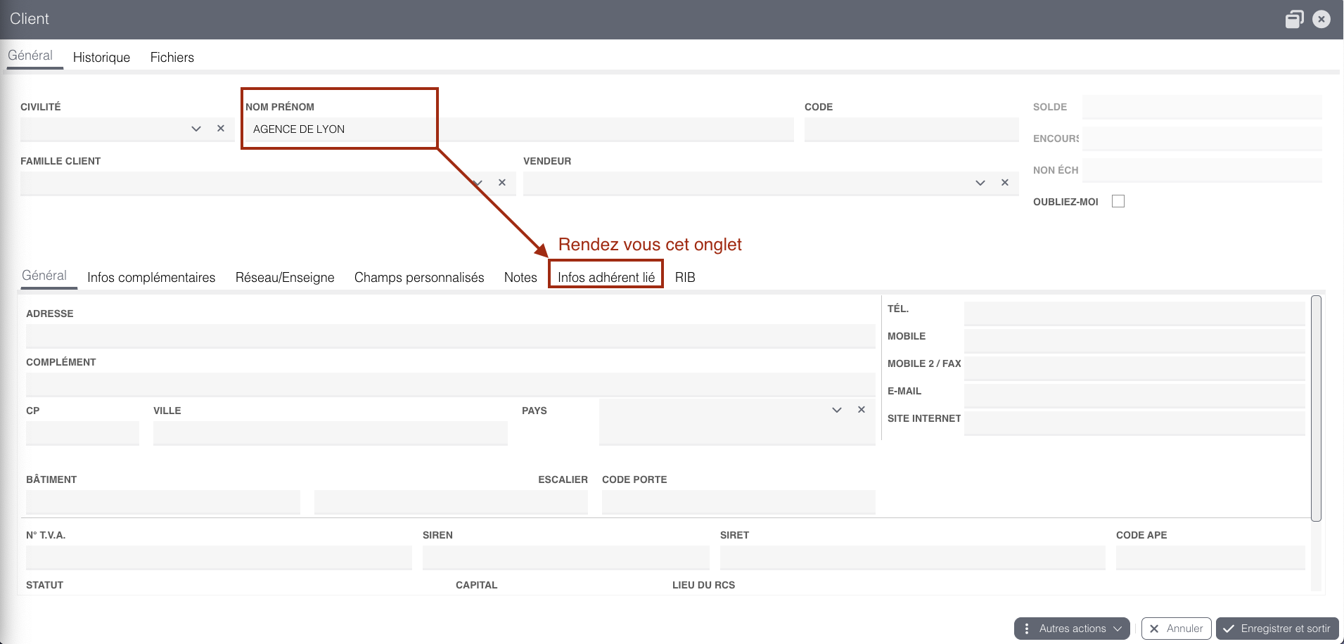Click the Code APE input field
Image resolution: width=1344 pixels, height=644 pixels.
[x=1210, y=558]
